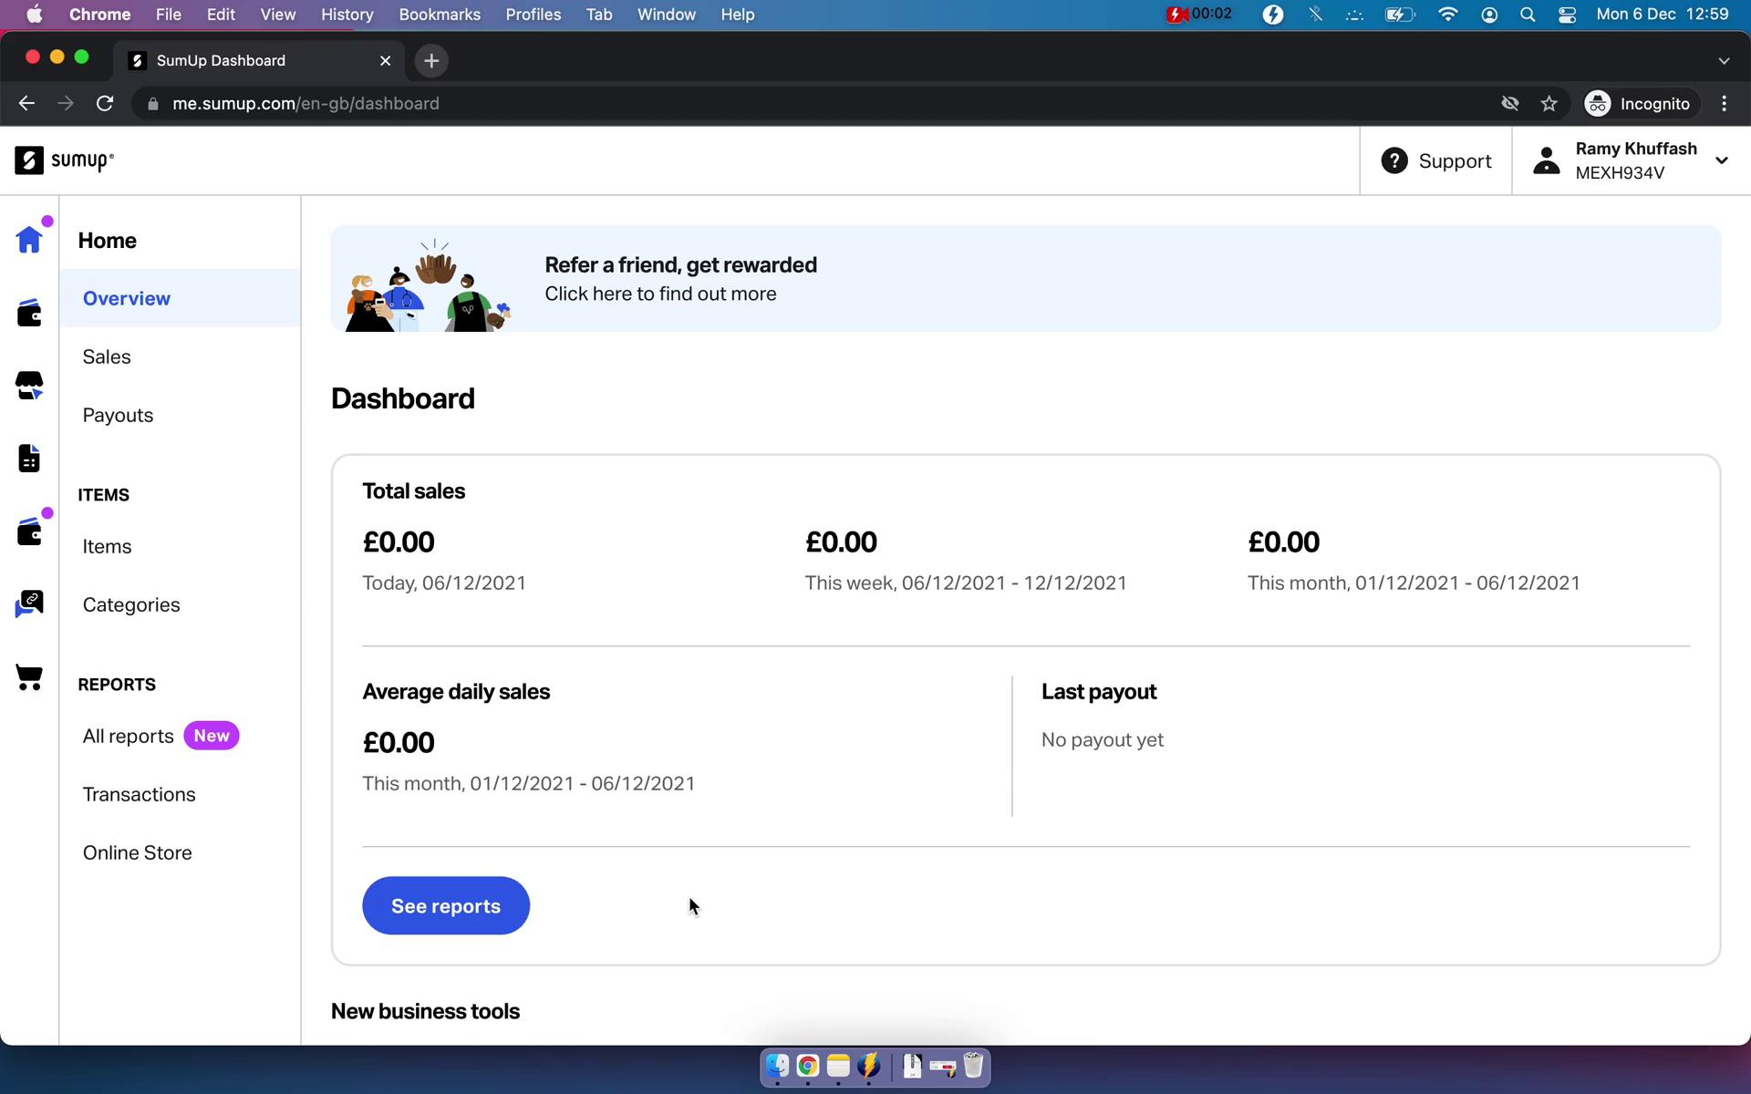Click the Categories sidebar icon
Image resolution: width=1751 pixels, height=1094 pixels.
tap(27, 604)
